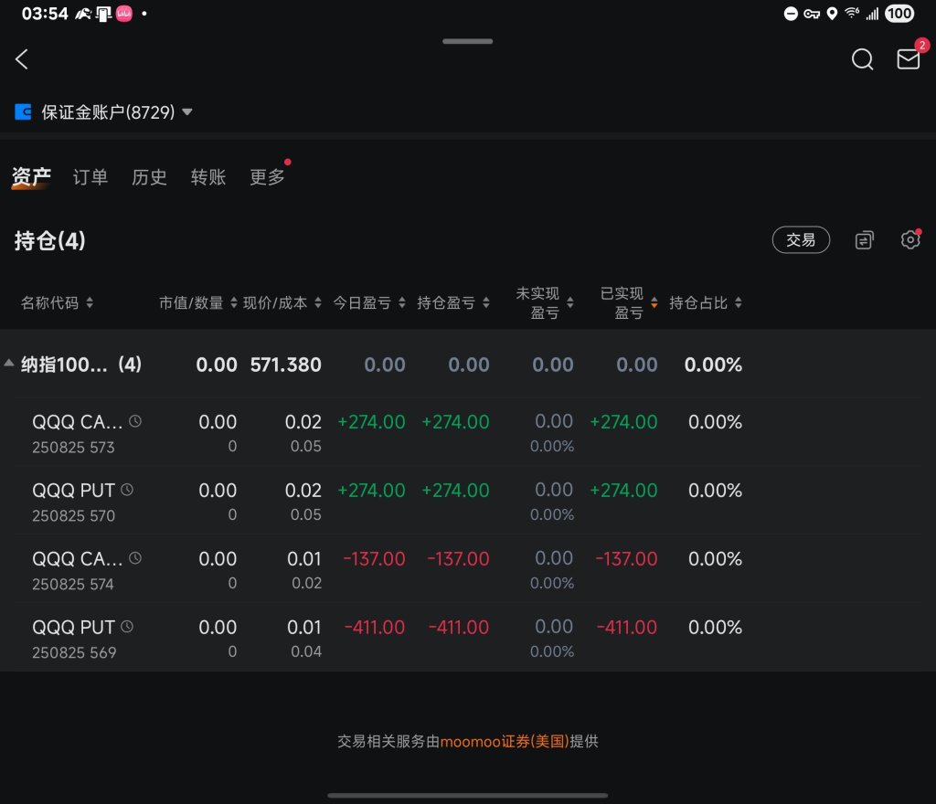Click clock icon beside QQQ PUT 569
Viewport: 936px width, 804px height.
coord(127,626)
